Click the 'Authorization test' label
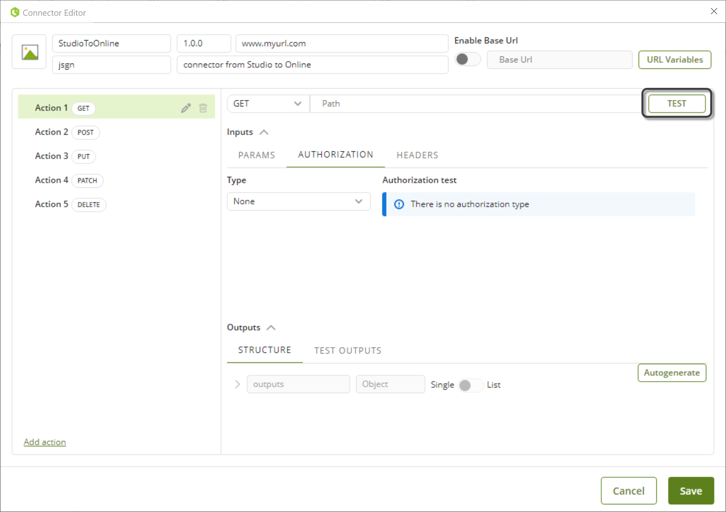 [x=419, y=180]
